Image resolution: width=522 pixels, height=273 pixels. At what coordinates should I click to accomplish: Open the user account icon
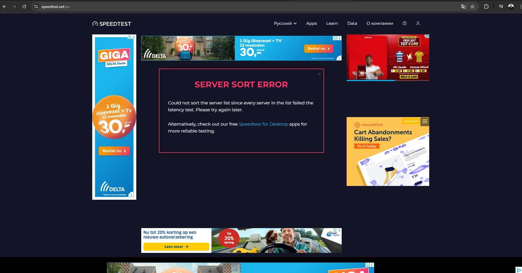tap(418, 23)
